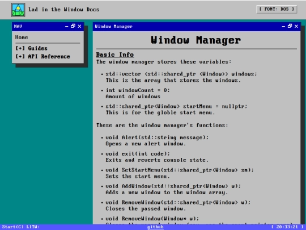Open the github link in taskbar
This screenshot has height=230, width=306.
155,227
